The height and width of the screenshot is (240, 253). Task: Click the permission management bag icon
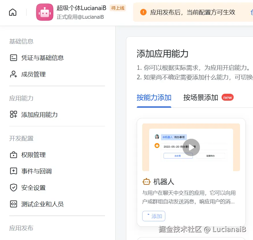tap(14, 155)
